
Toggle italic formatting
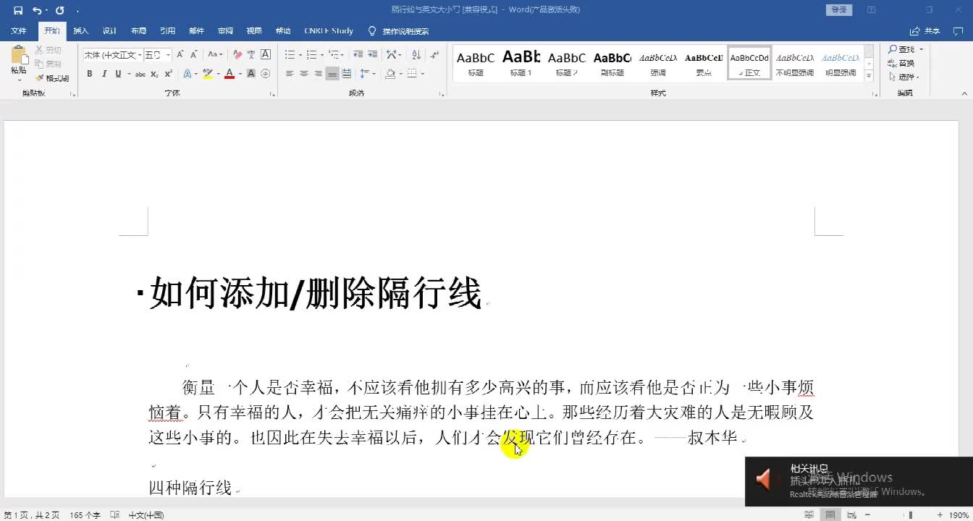click(x=104, y=74)
